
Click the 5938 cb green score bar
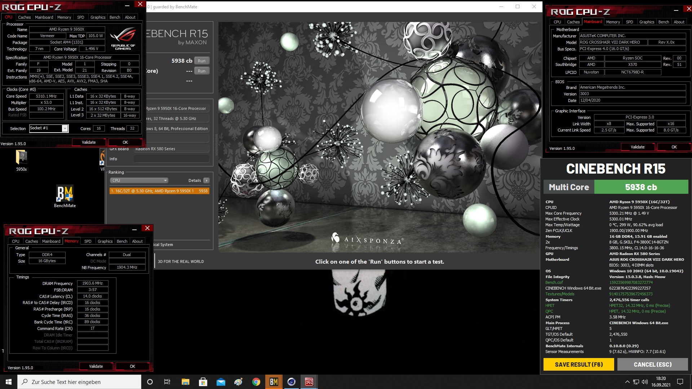[x=641, y=187]
